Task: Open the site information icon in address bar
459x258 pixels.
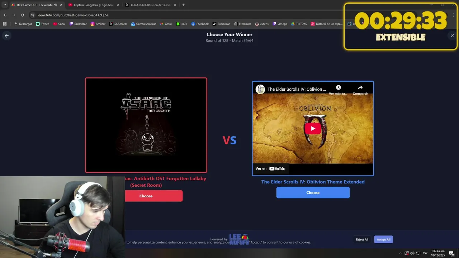Action: (33, 15)
